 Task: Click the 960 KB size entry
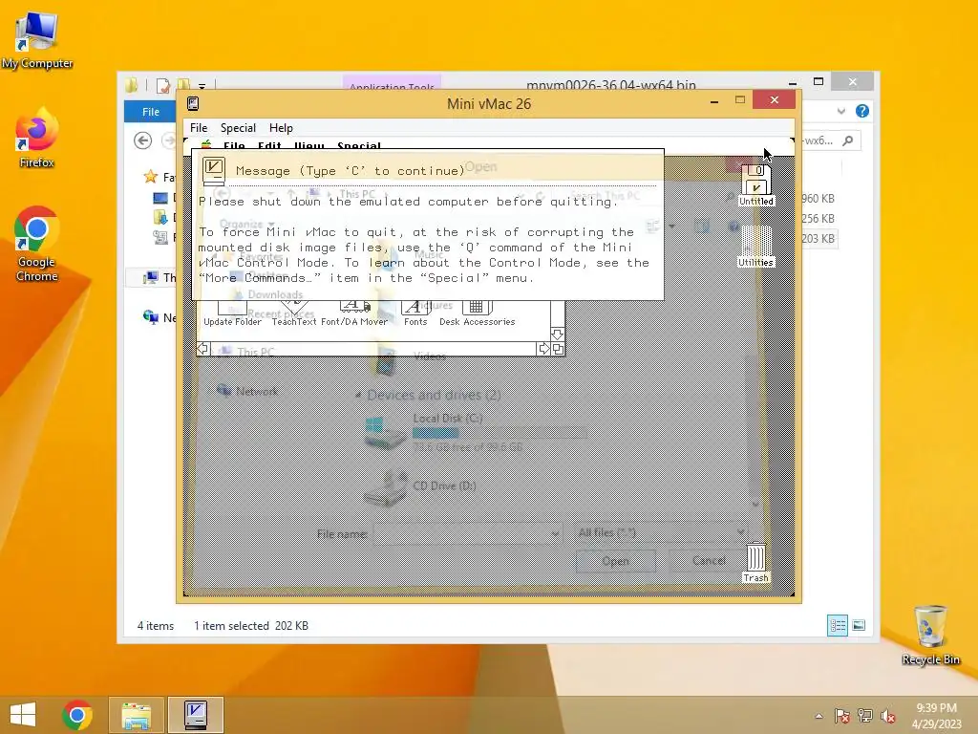tap(818, 199)
